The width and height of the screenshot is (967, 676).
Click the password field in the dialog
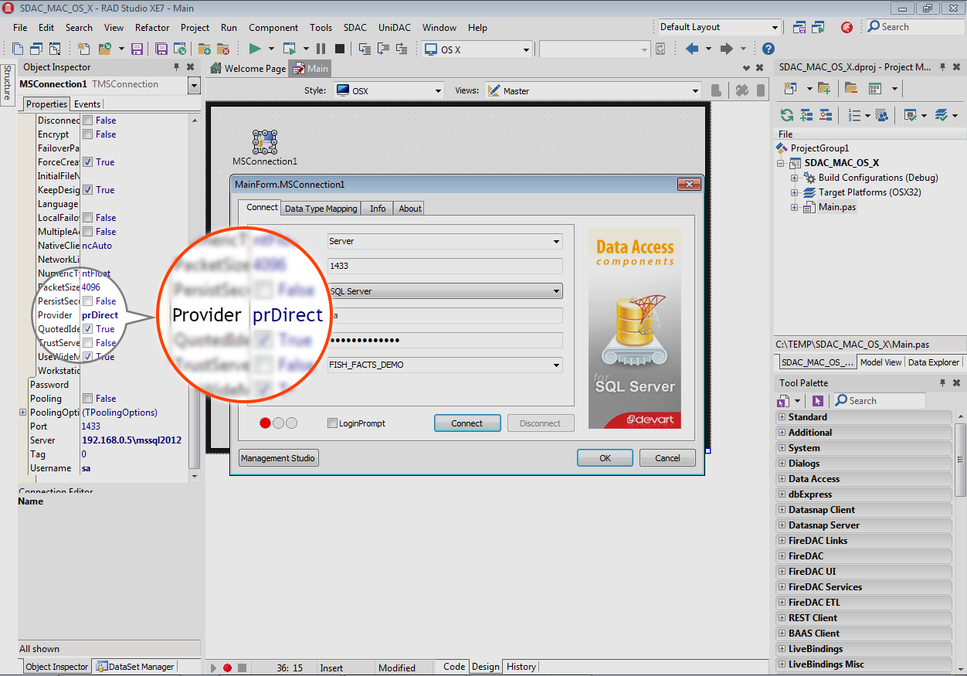pos(445,340)
